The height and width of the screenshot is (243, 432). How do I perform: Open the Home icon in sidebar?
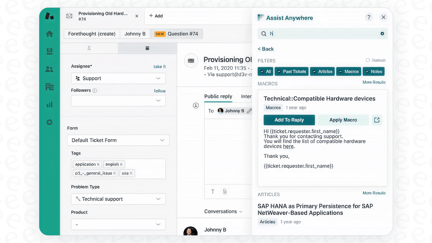(x=49, y=34)
